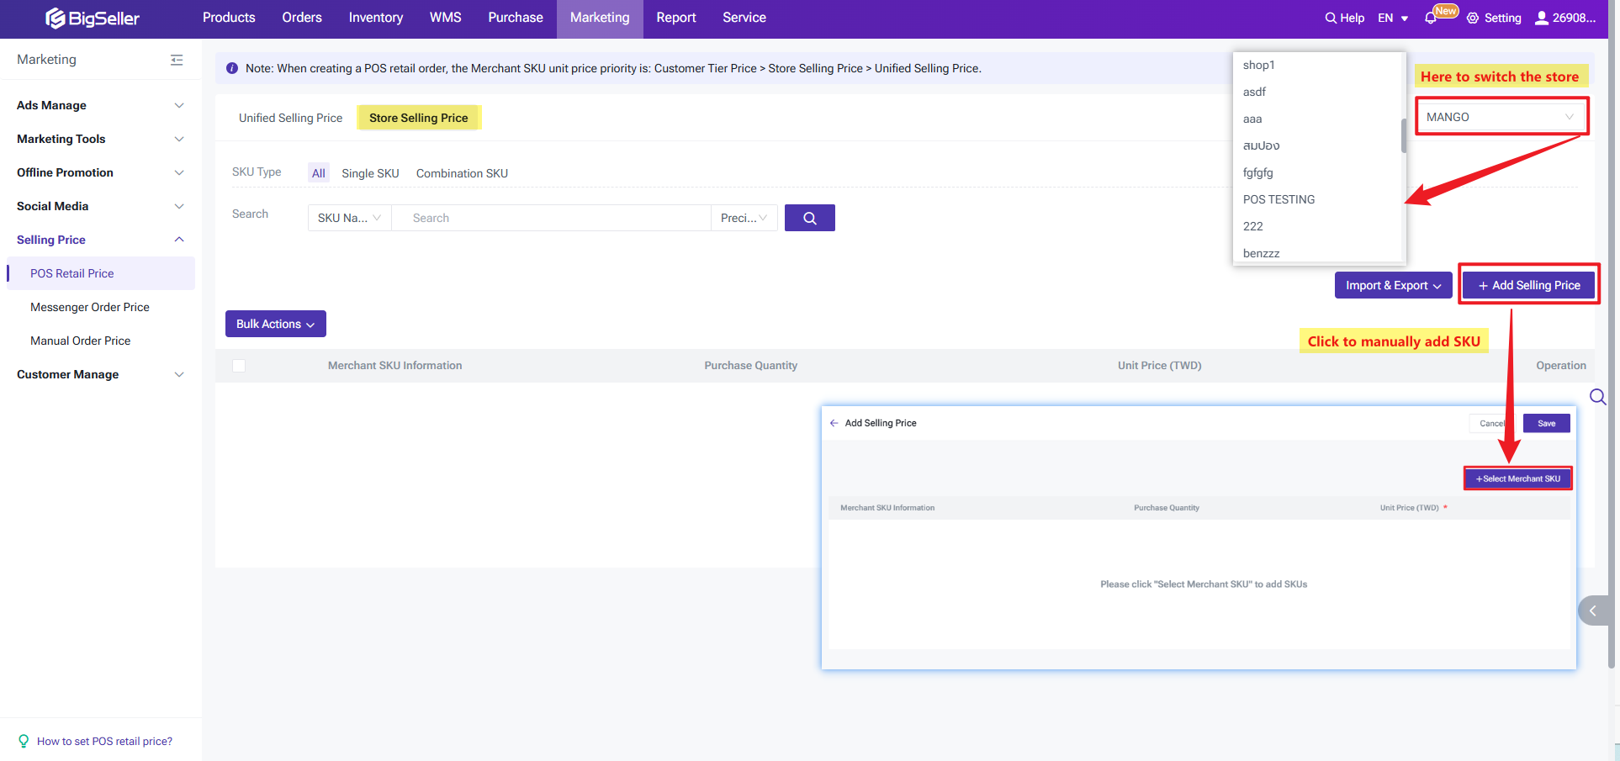The image size is (1620, 761).
Task: Select the Single SKU filter option
Action: [370, 173]
